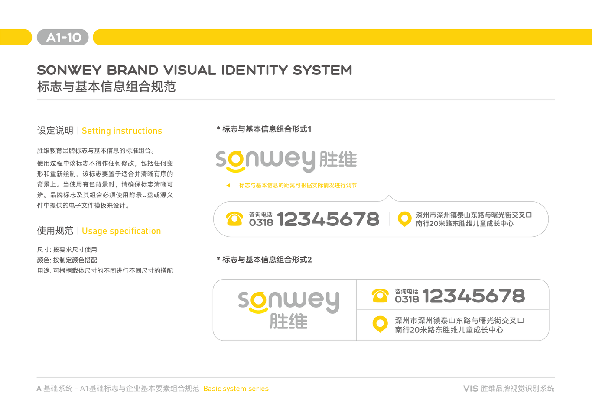The height and width of the screenshot is (418, 592).
Task: Click the 用途 usage description line
Action: 105,270
